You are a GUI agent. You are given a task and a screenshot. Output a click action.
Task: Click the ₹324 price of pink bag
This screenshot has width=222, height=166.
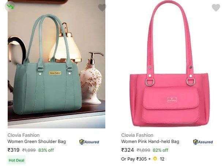(128, 150)
